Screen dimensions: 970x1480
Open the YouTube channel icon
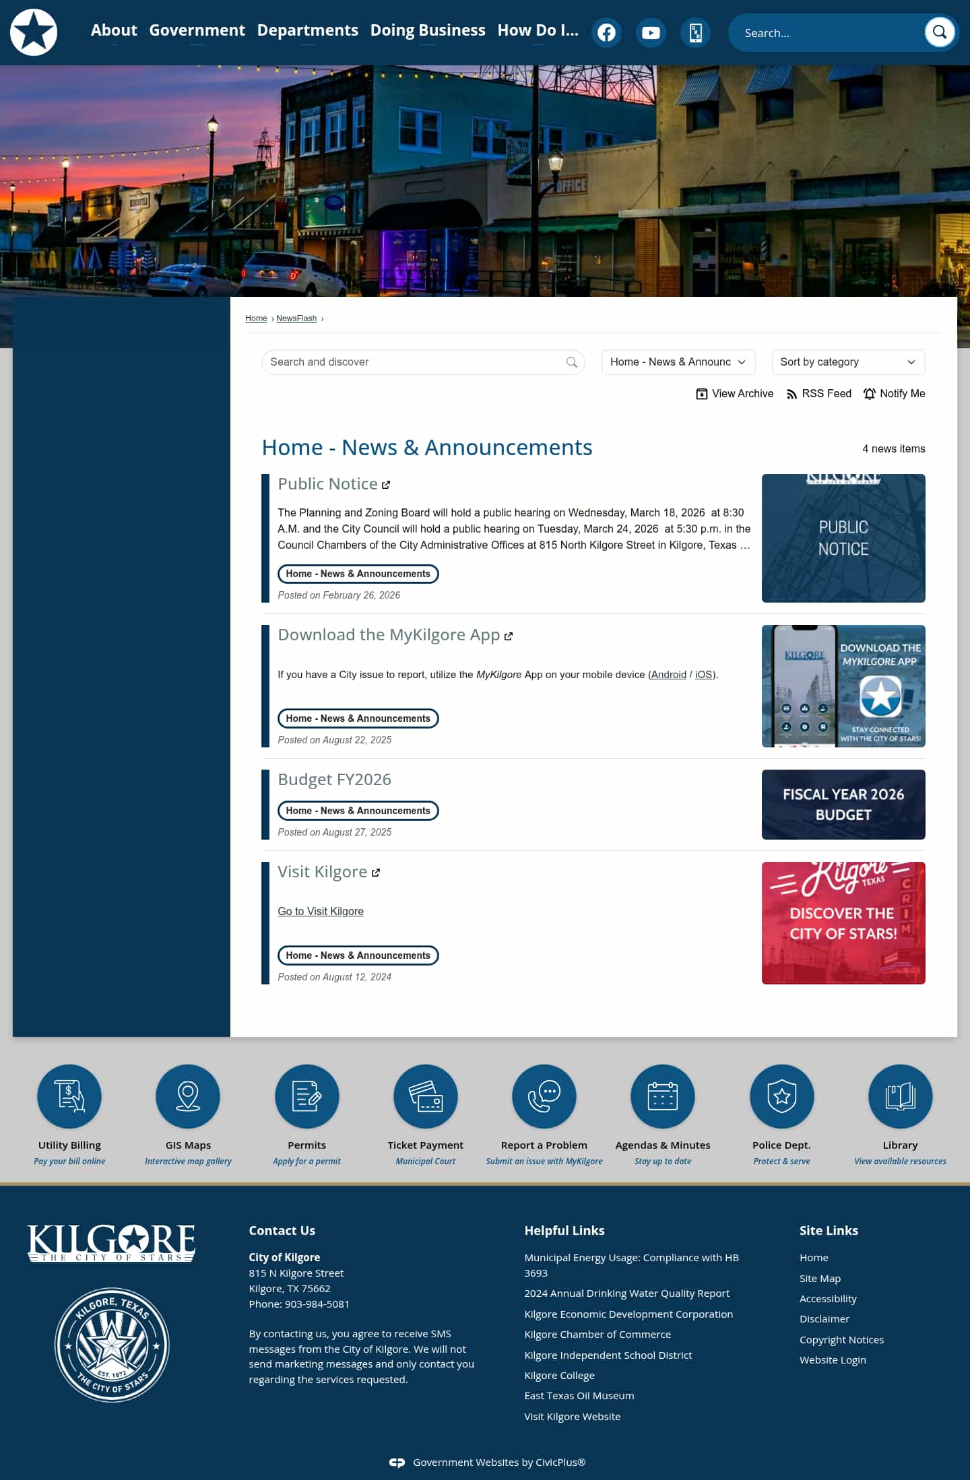coord(651,32)
